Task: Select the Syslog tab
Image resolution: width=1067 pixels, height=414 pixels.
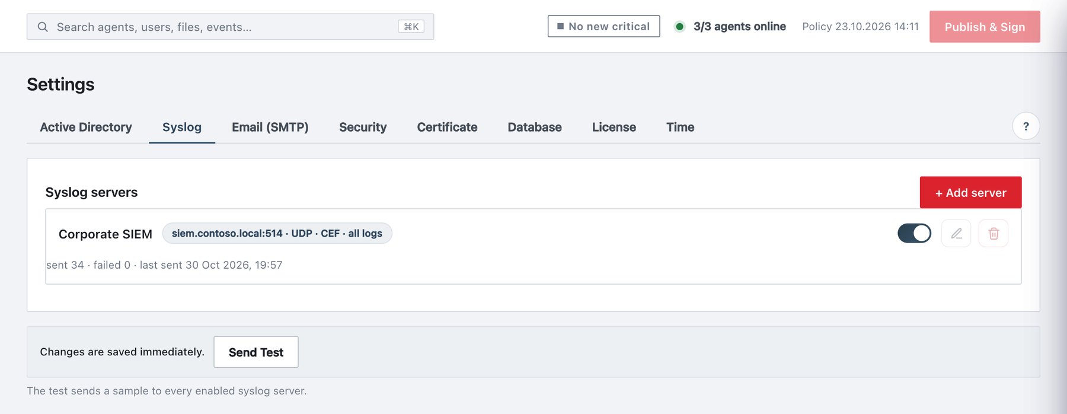Action: coord(182,127)
